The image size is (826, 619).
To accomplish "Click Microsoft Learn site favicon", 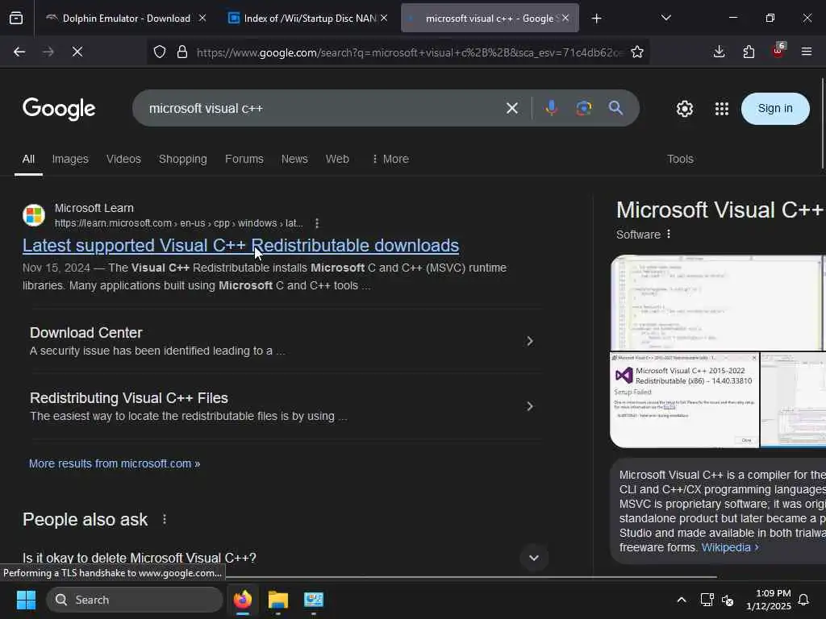I will click(x=34, y=215).
